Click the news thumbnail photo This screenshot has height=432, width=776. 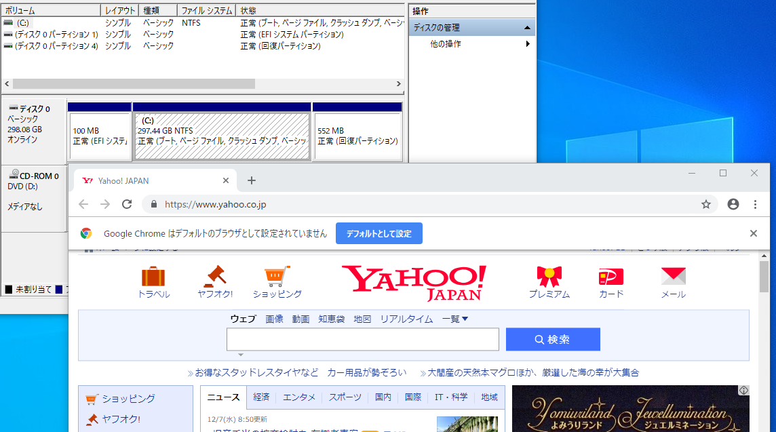(467, 424)
